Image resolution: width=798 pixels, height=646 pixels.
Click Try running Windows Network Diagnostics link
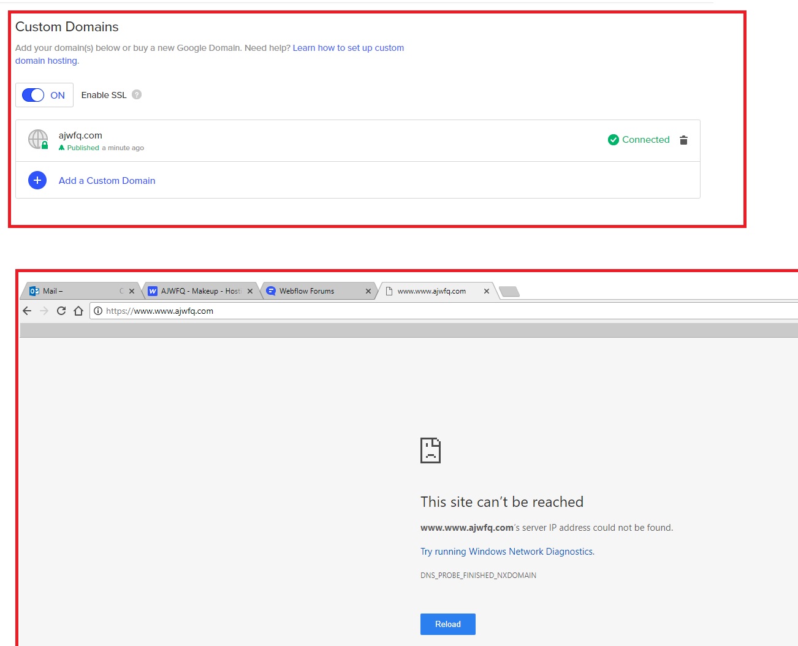[507, 552]
